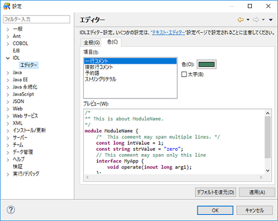The width and height of the screenshot is (278, 221).
Task: Toggle the 太字(B) bold checkbox
Action: 184,75
